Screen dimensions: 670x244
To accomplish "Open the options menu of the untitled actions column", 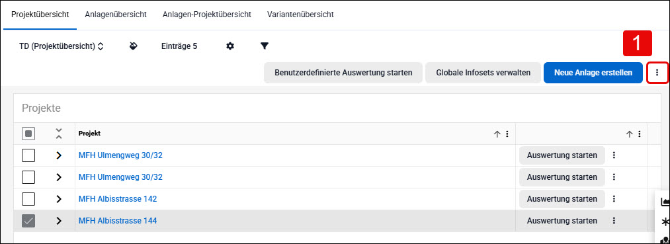I will [639, 134].
